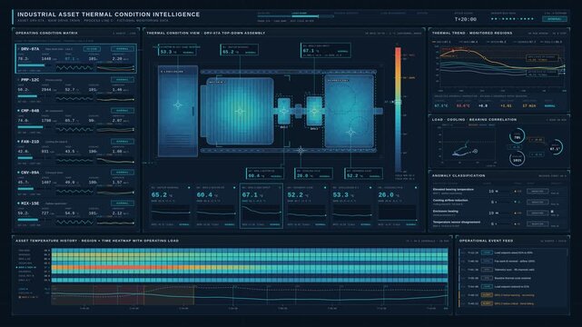The width and height of the screenshot is (582, 327).
Task: Adjust the header load ramp progress slider
Action: click(295, 16)
